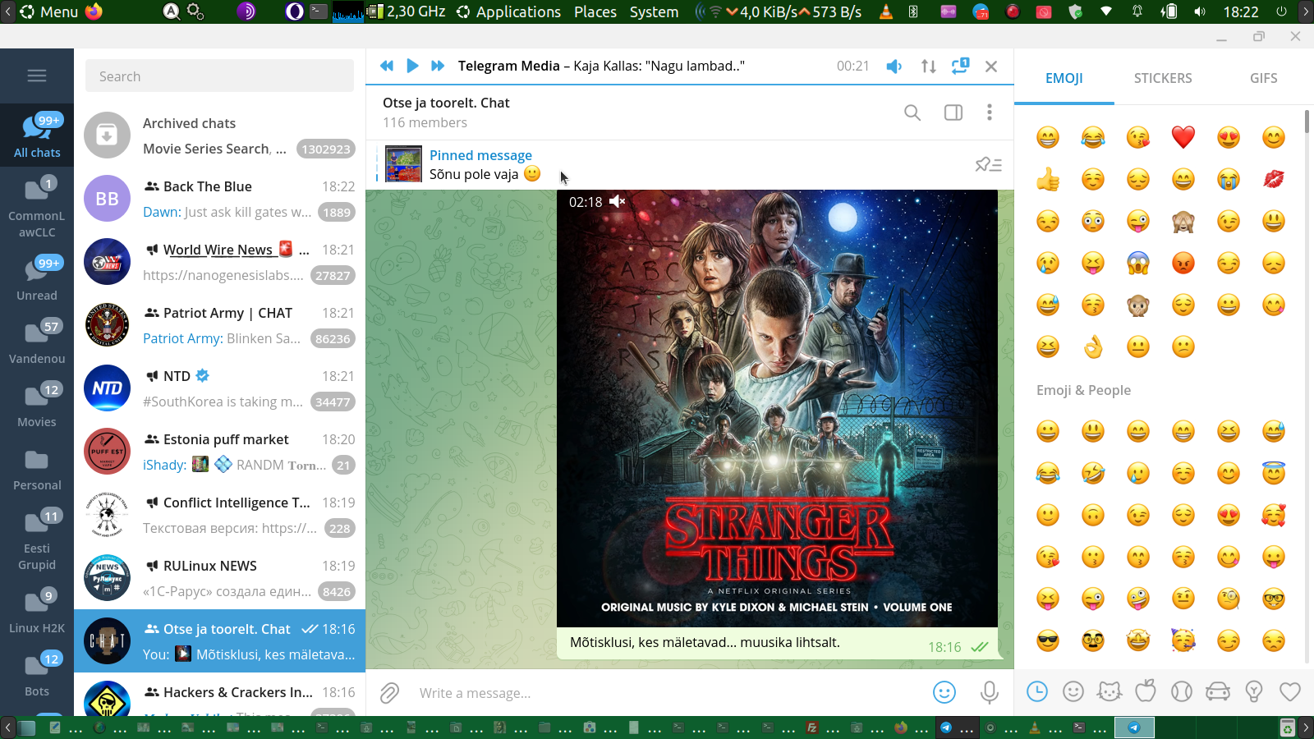The width and height of the screenshot is (1314, 739).
Task: Switch to the EMOJI tab
Action: coord(1064,78)
